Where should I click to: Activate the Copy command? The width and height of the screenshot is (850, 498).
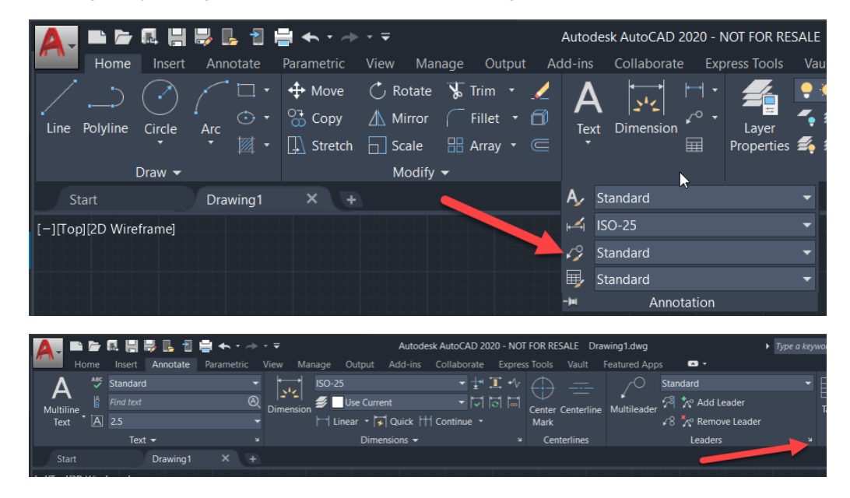point(315,118)
